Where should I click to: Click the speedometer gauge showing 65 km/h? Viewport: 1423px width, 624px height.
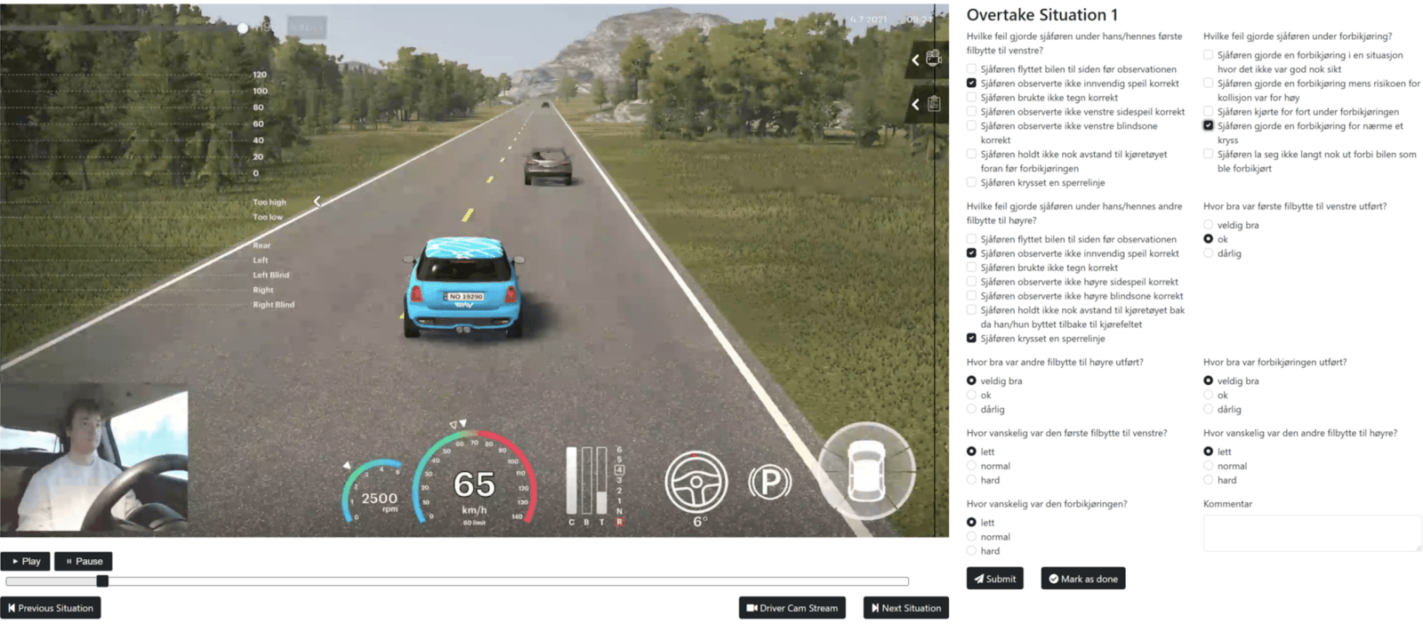474,480
